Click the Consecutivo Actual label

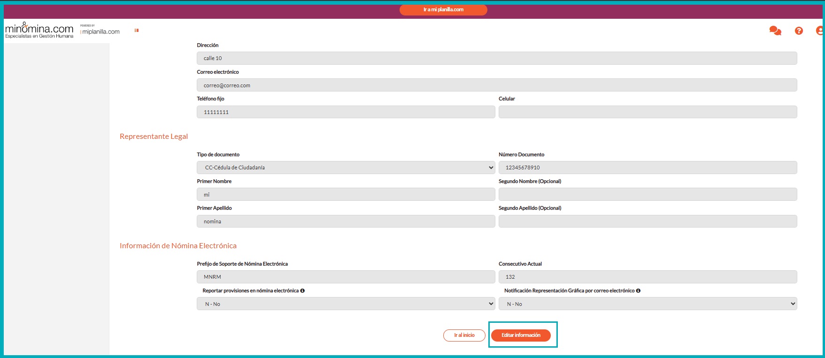pyautogui.click(x=520, y=264)
